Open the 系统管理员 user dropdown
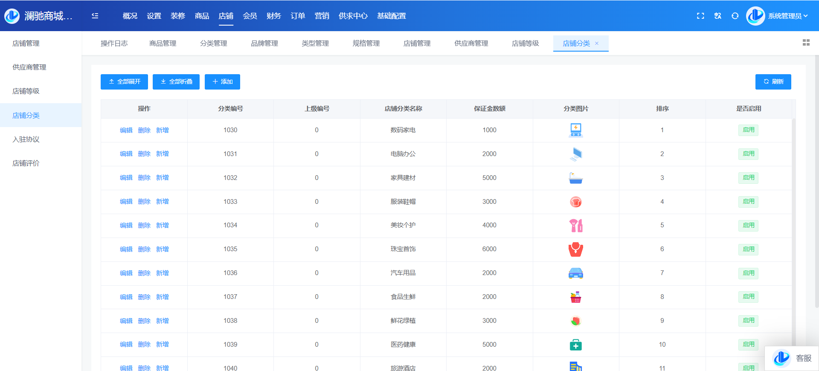819x371 pixels. (x=787, y=16)
